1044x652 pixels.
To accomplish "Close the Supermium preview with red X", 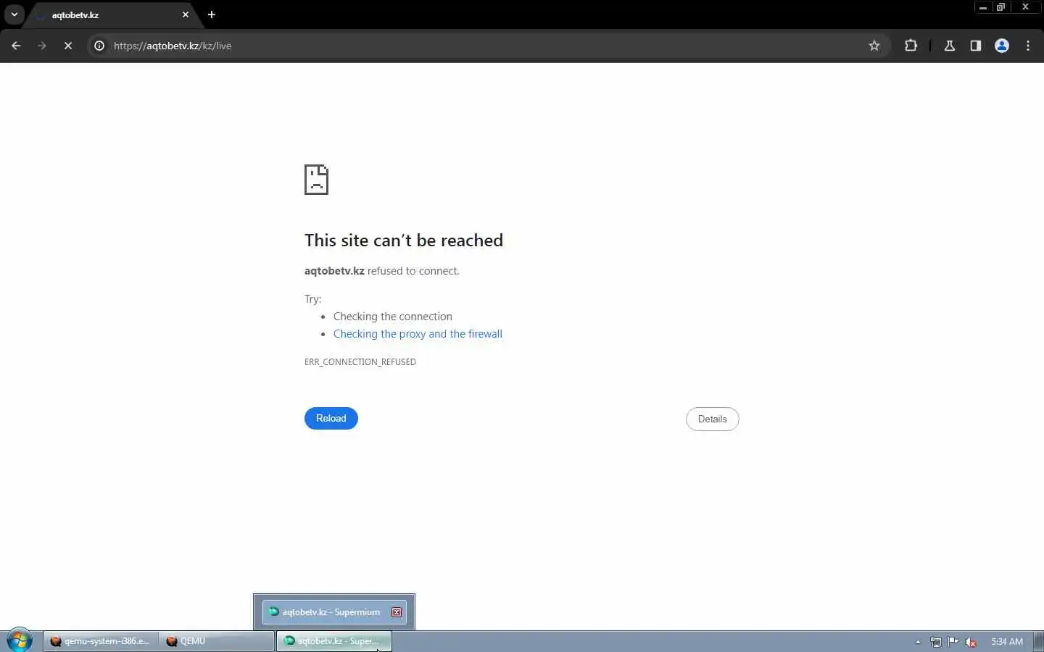I will (x=397, y=612).
